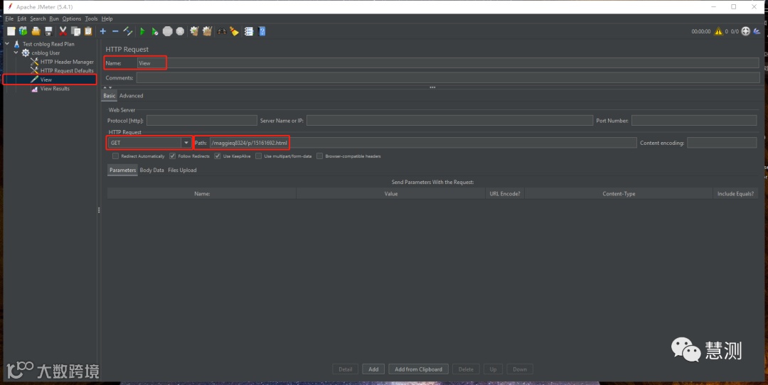Click Add from Clipboard button
Screen dimensions: 768x385
[418, 369]
